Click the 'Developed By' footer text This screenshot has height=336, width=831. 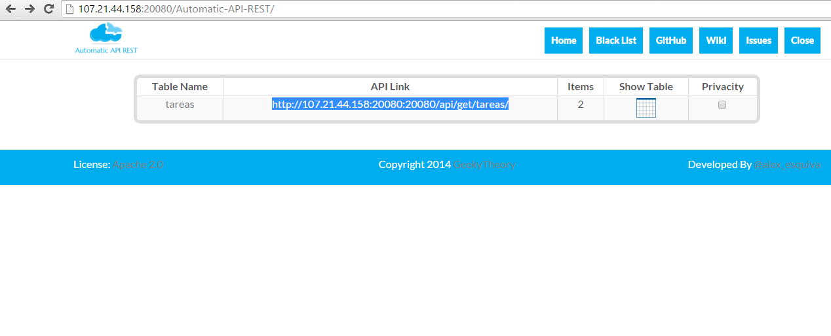720,165
